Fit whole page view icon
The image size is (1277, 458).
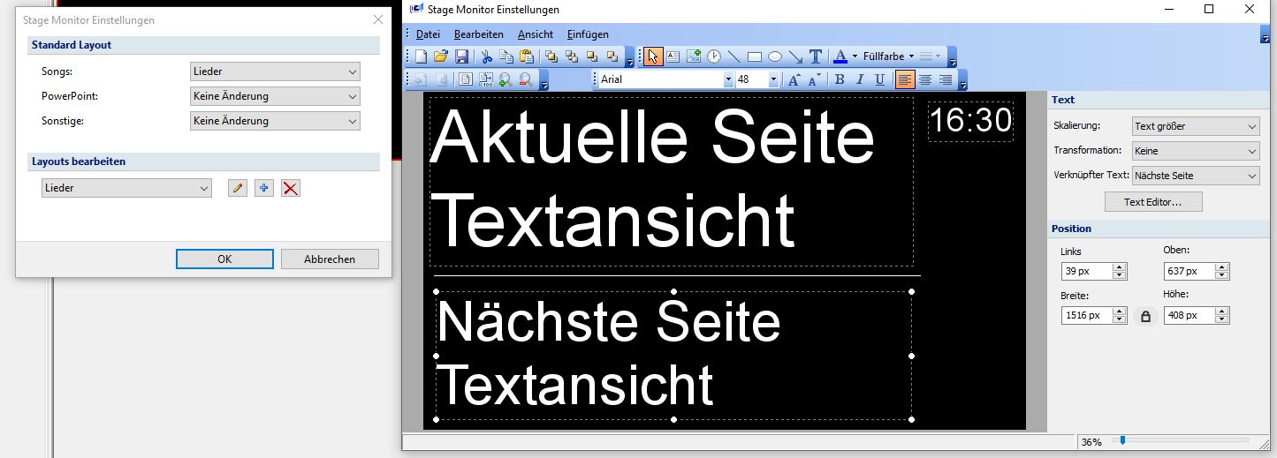coord(466,79)
